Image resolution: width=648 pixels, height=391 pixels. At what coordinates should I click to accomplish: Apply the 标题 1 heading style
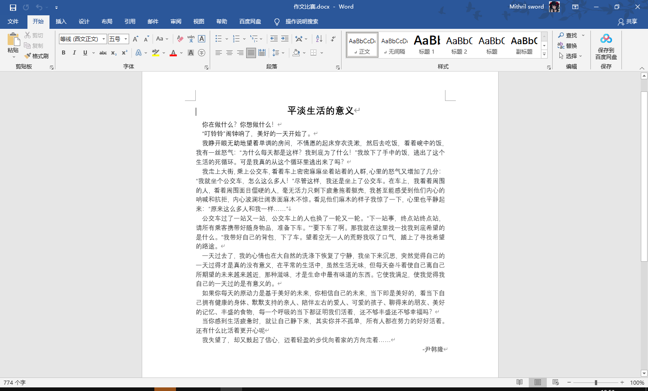[427, 45]
